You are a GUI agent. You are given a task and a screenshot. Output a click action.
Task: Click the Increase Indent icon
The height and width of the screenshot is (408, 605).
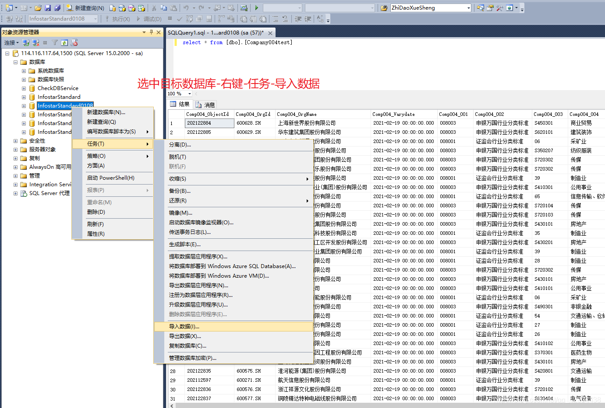coord(308,19)
